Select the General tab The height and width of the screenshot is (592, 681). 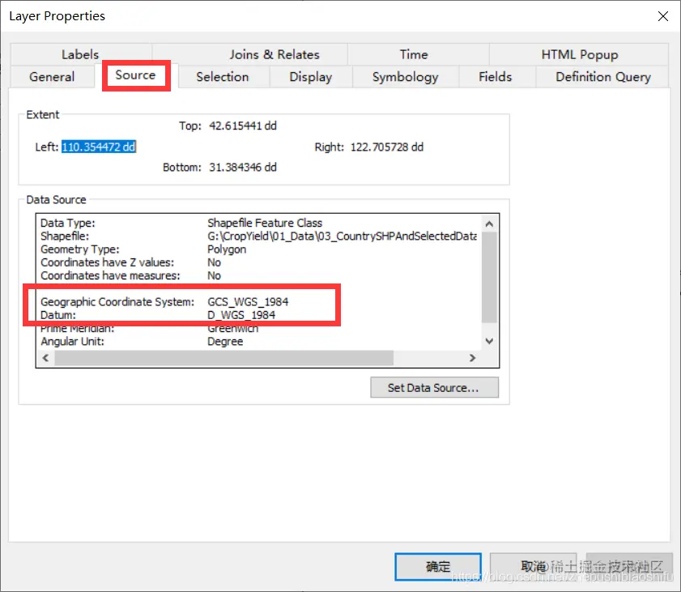tap(52, 77)
